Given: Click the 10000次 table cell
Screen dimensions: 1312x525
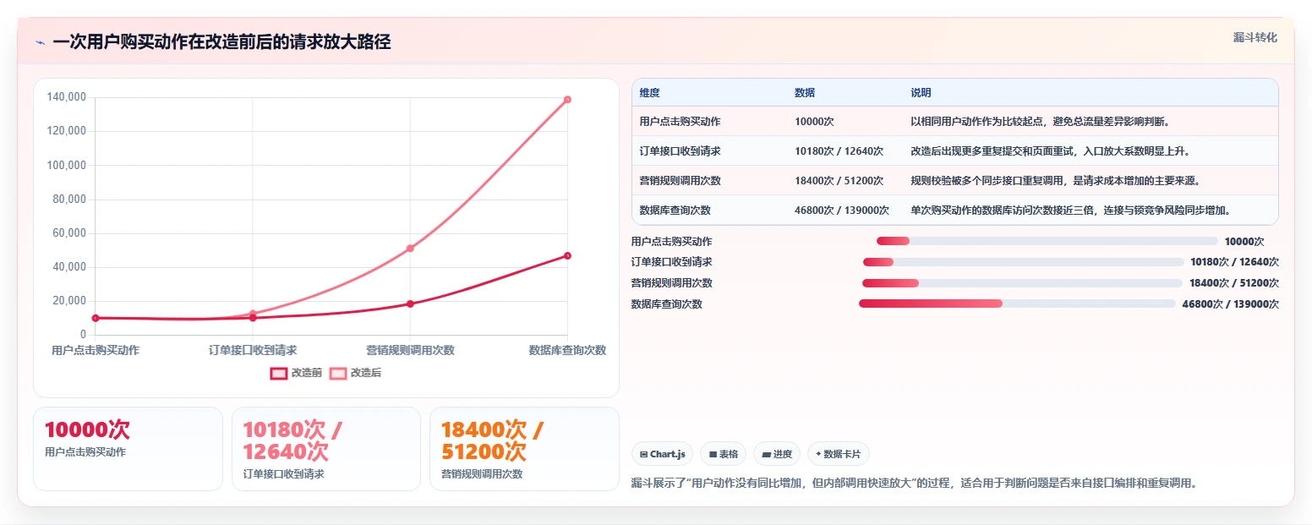Looking at the screenshot, I should [x=814, y=122].
